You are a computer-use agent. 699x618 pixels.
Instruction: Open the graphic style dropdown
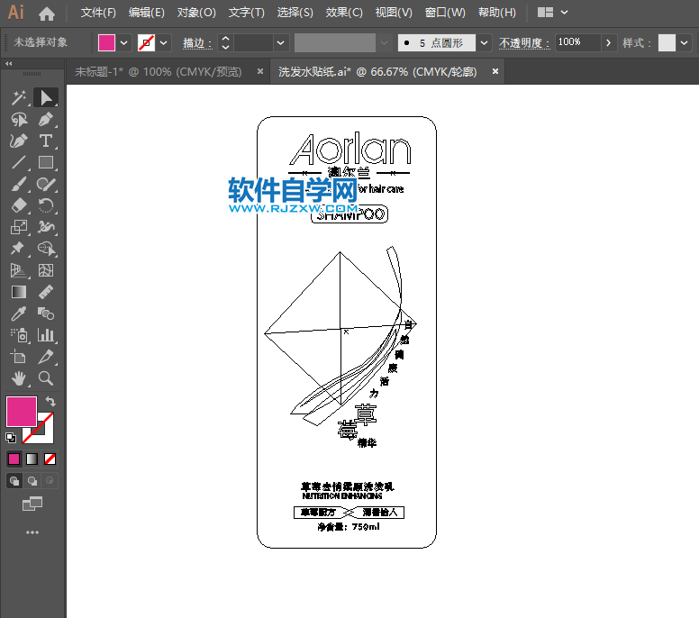(x=685, y=43)
